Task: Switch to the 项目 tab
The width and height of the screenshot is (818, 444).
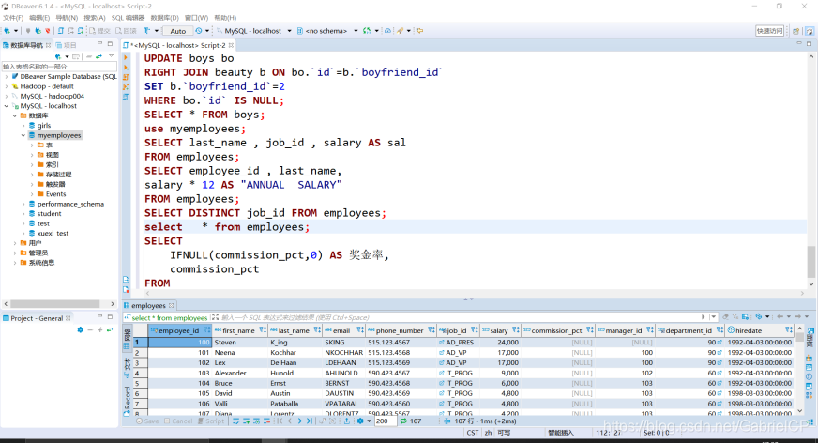Action: coord(67,45)
